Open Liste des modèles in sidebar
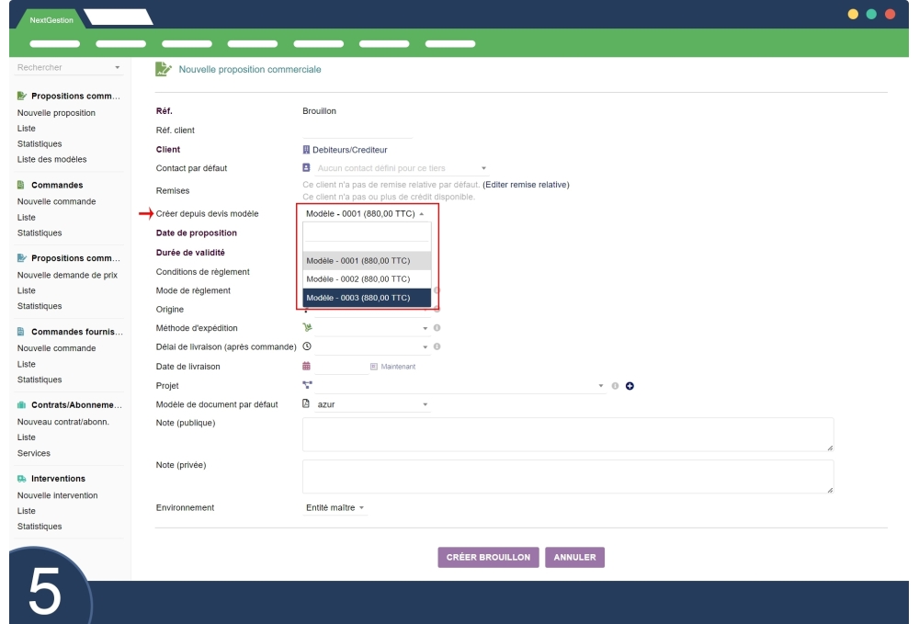919x624 pixels. pos(52,160)
